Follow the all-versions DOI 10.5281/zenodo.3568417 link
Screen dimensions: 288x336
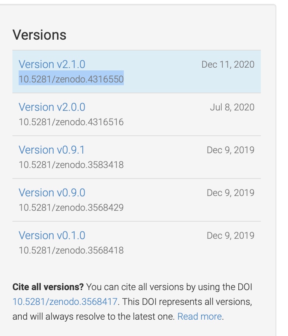point(65,302)
